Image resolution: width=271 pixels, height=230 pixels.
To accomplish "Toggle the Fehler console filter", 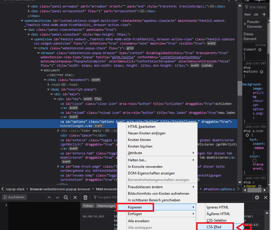I will point(88,206).
